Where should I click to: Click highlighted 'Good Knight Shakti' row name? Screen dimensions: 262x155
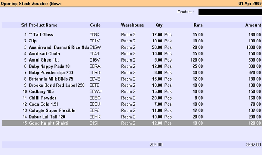click(x=48, y=123)
